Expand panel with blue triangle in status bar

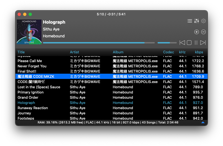coord(203,122)
